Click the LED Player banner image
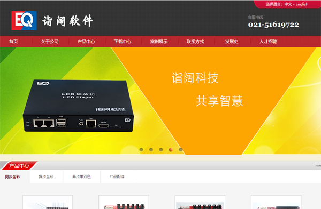321x209 pixels. pyautogui.click(x=79, y=106)
